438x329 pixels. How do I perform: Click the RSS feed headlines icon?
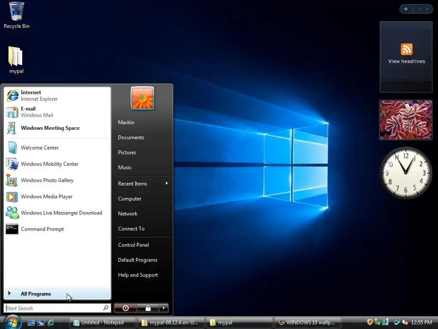pyautogui.click(x=406, y=49)
